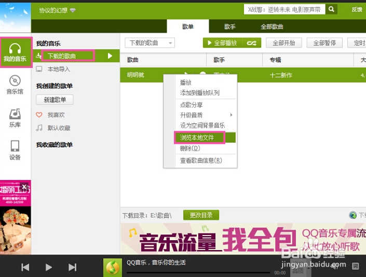Click the 全部暂停 button
Screen dimensions: 366x277
(x=324, y=43)
